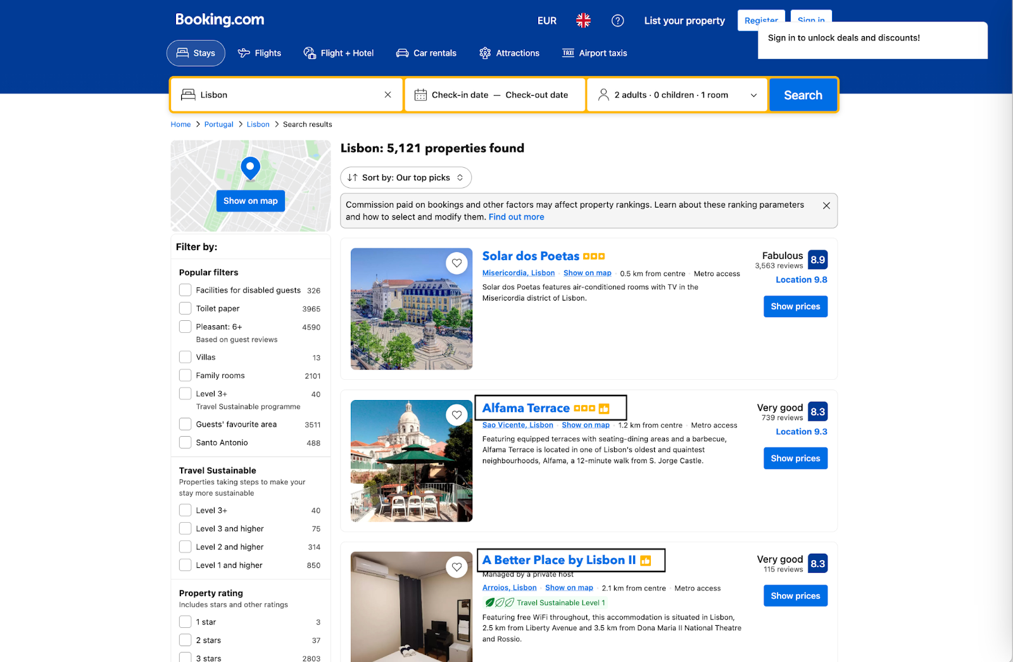Click the Solar dos Poetas 8.9 score badge
This screenshot has height=662, width=1013.
818,259
